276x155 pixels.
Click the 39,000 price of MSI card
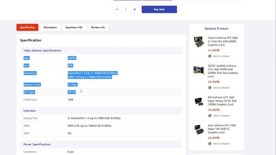point(213,110)
